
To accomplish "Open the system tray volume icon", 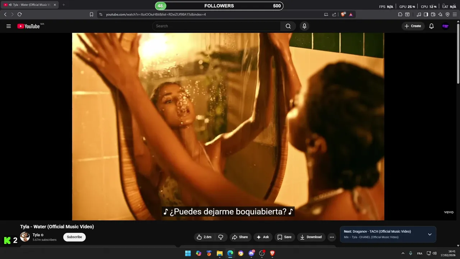I will pos(434,253).
